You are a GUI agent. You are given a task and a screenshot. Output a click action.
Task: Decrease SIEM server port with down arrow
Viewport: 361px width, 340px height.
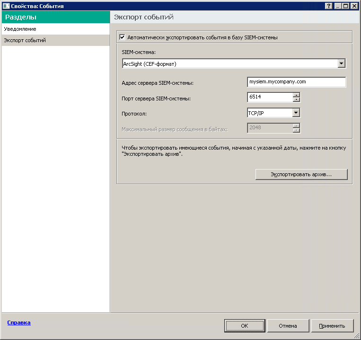(297, 99)
